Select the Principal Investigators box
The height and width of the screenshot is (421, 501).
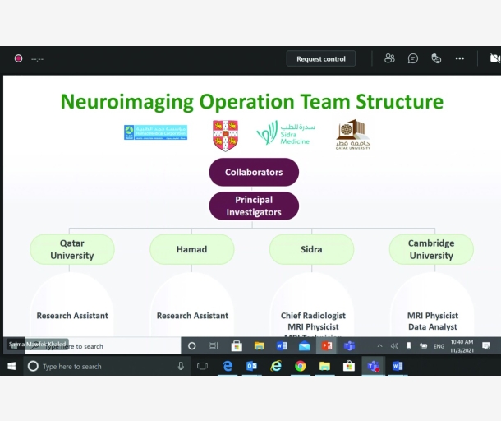coord(254,206)
